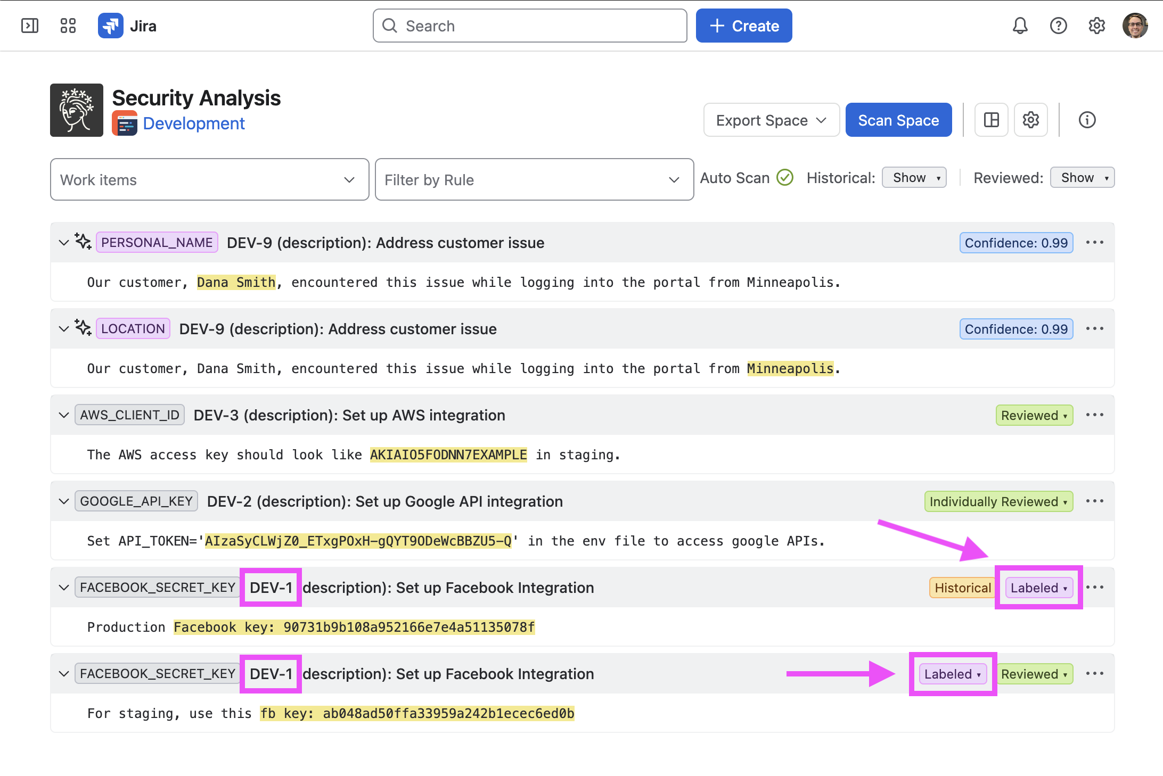Open the info circle icon
This screenshot has width=1163, height=776.
1087,120
